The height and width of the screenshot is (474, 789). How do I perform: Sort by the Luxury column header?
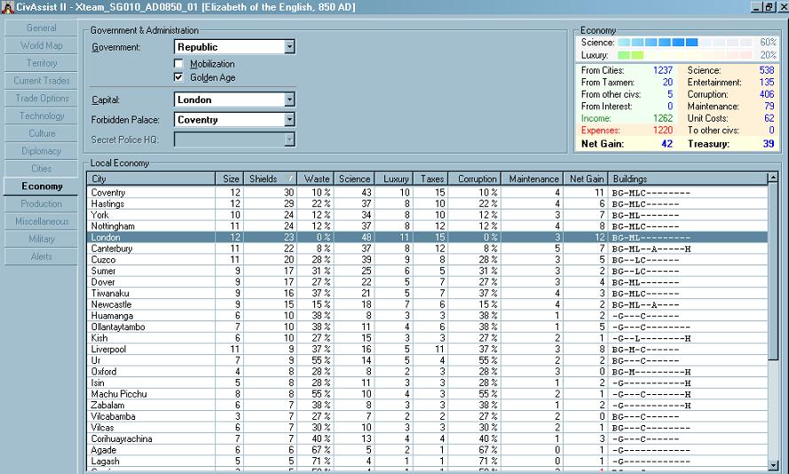click(394, 178)
